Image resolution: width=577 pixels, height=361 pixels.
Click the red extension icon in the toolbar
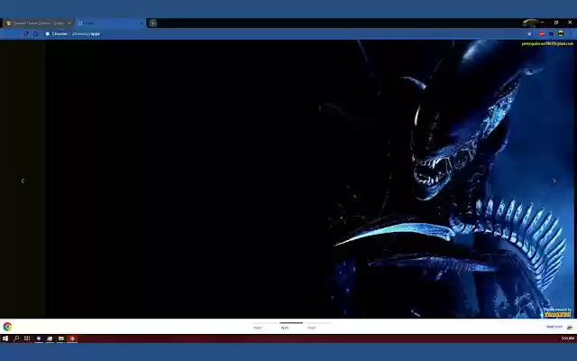541,34
